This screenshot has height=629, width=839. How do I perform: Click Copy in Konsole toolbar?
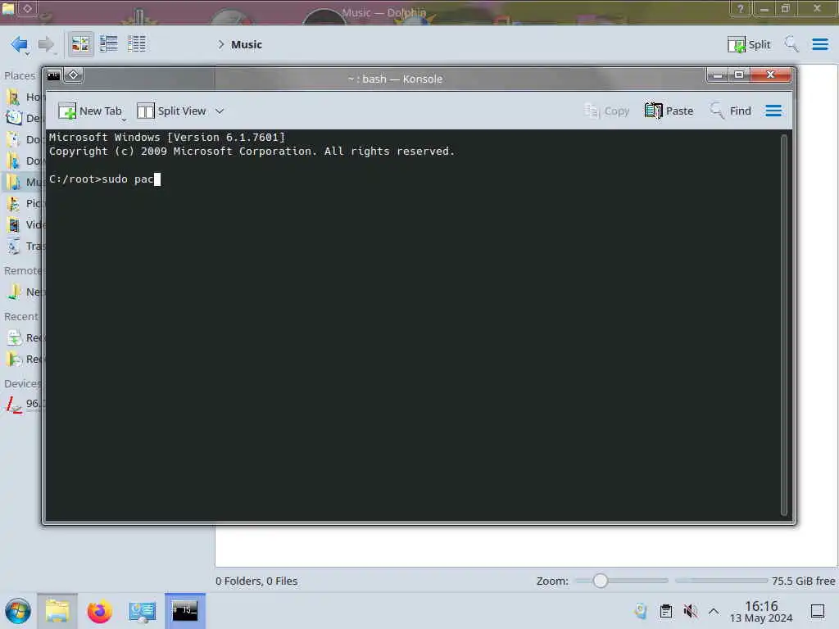[606, 111]
